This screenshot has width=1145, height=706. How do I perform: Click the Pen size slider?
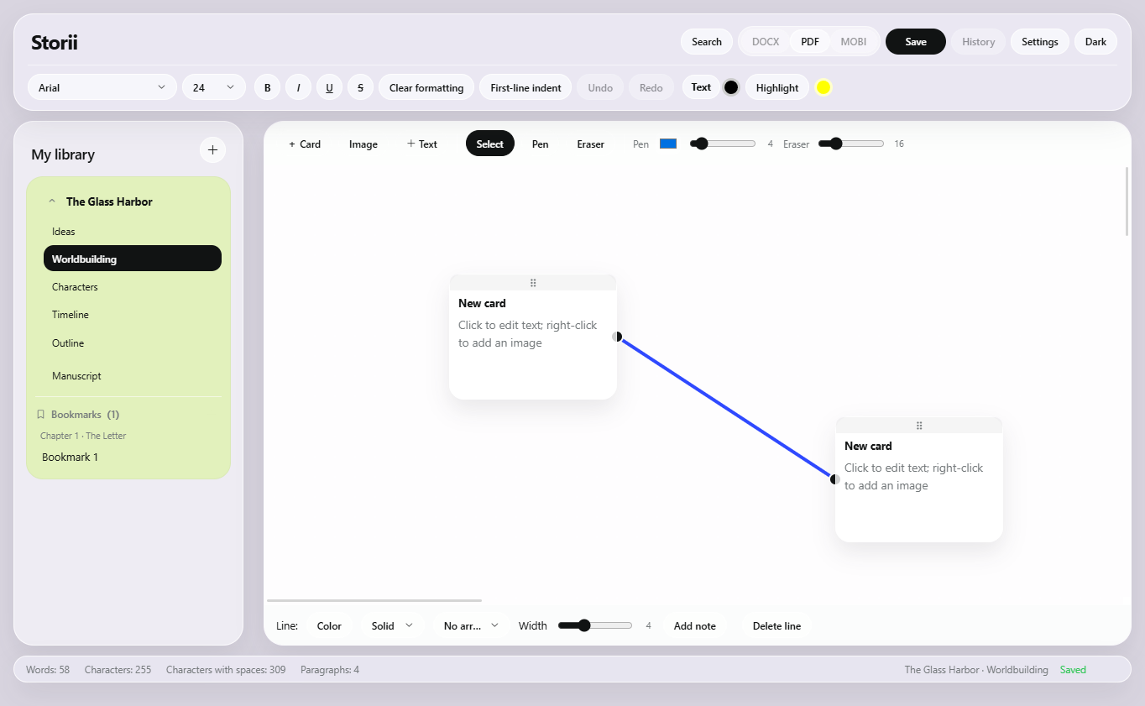[723, 144]
